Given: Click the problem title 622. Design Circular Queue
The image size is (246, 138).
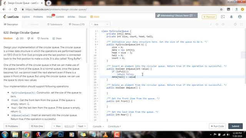Looking at the screenshot, I should pyautogui.click(x=22, y=33).
